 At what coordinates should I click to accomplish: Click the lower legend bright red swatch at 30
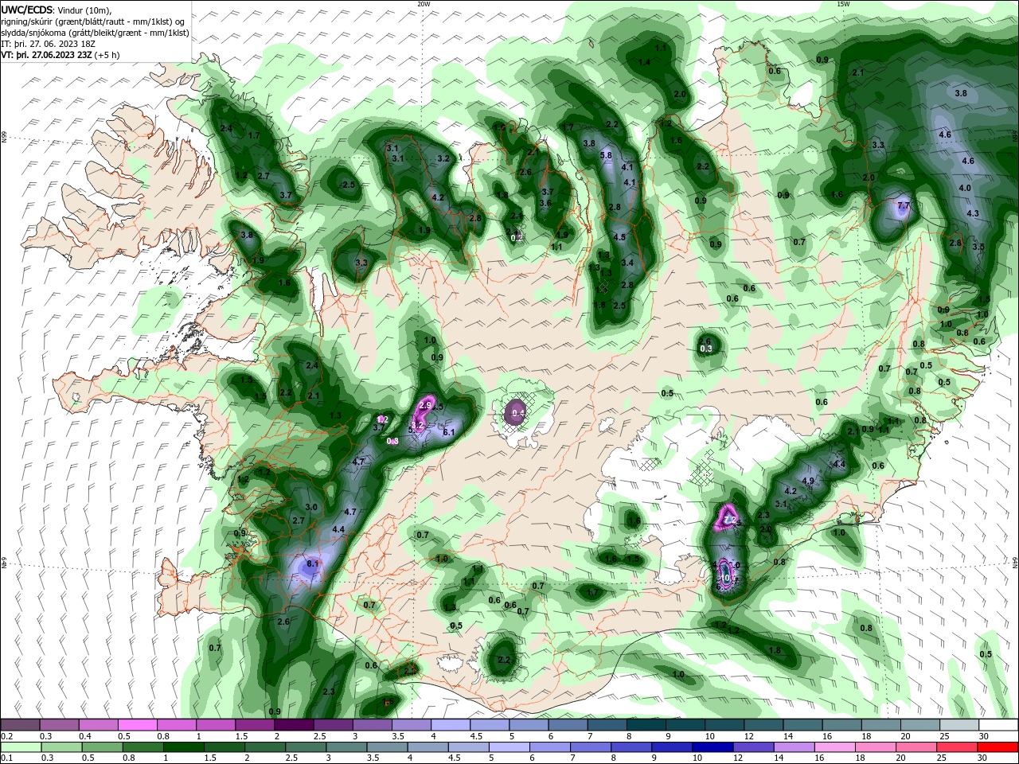coord(998,747)
